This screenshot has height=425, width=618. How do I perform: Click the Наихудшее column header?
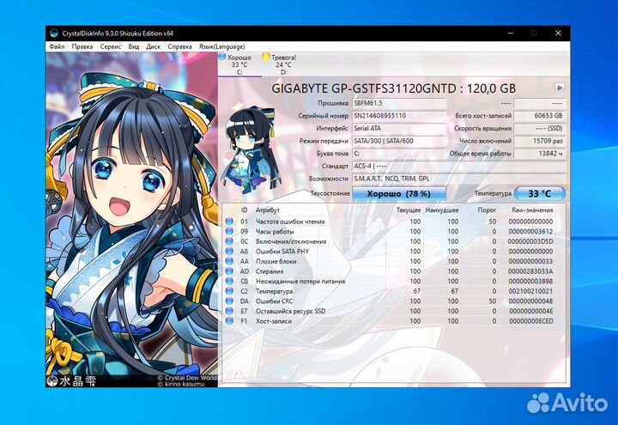pos(442,210)
